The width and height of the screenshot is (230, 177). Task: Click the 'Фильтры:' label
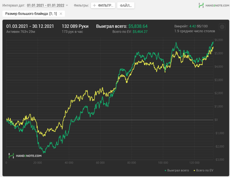pos(81,6)
